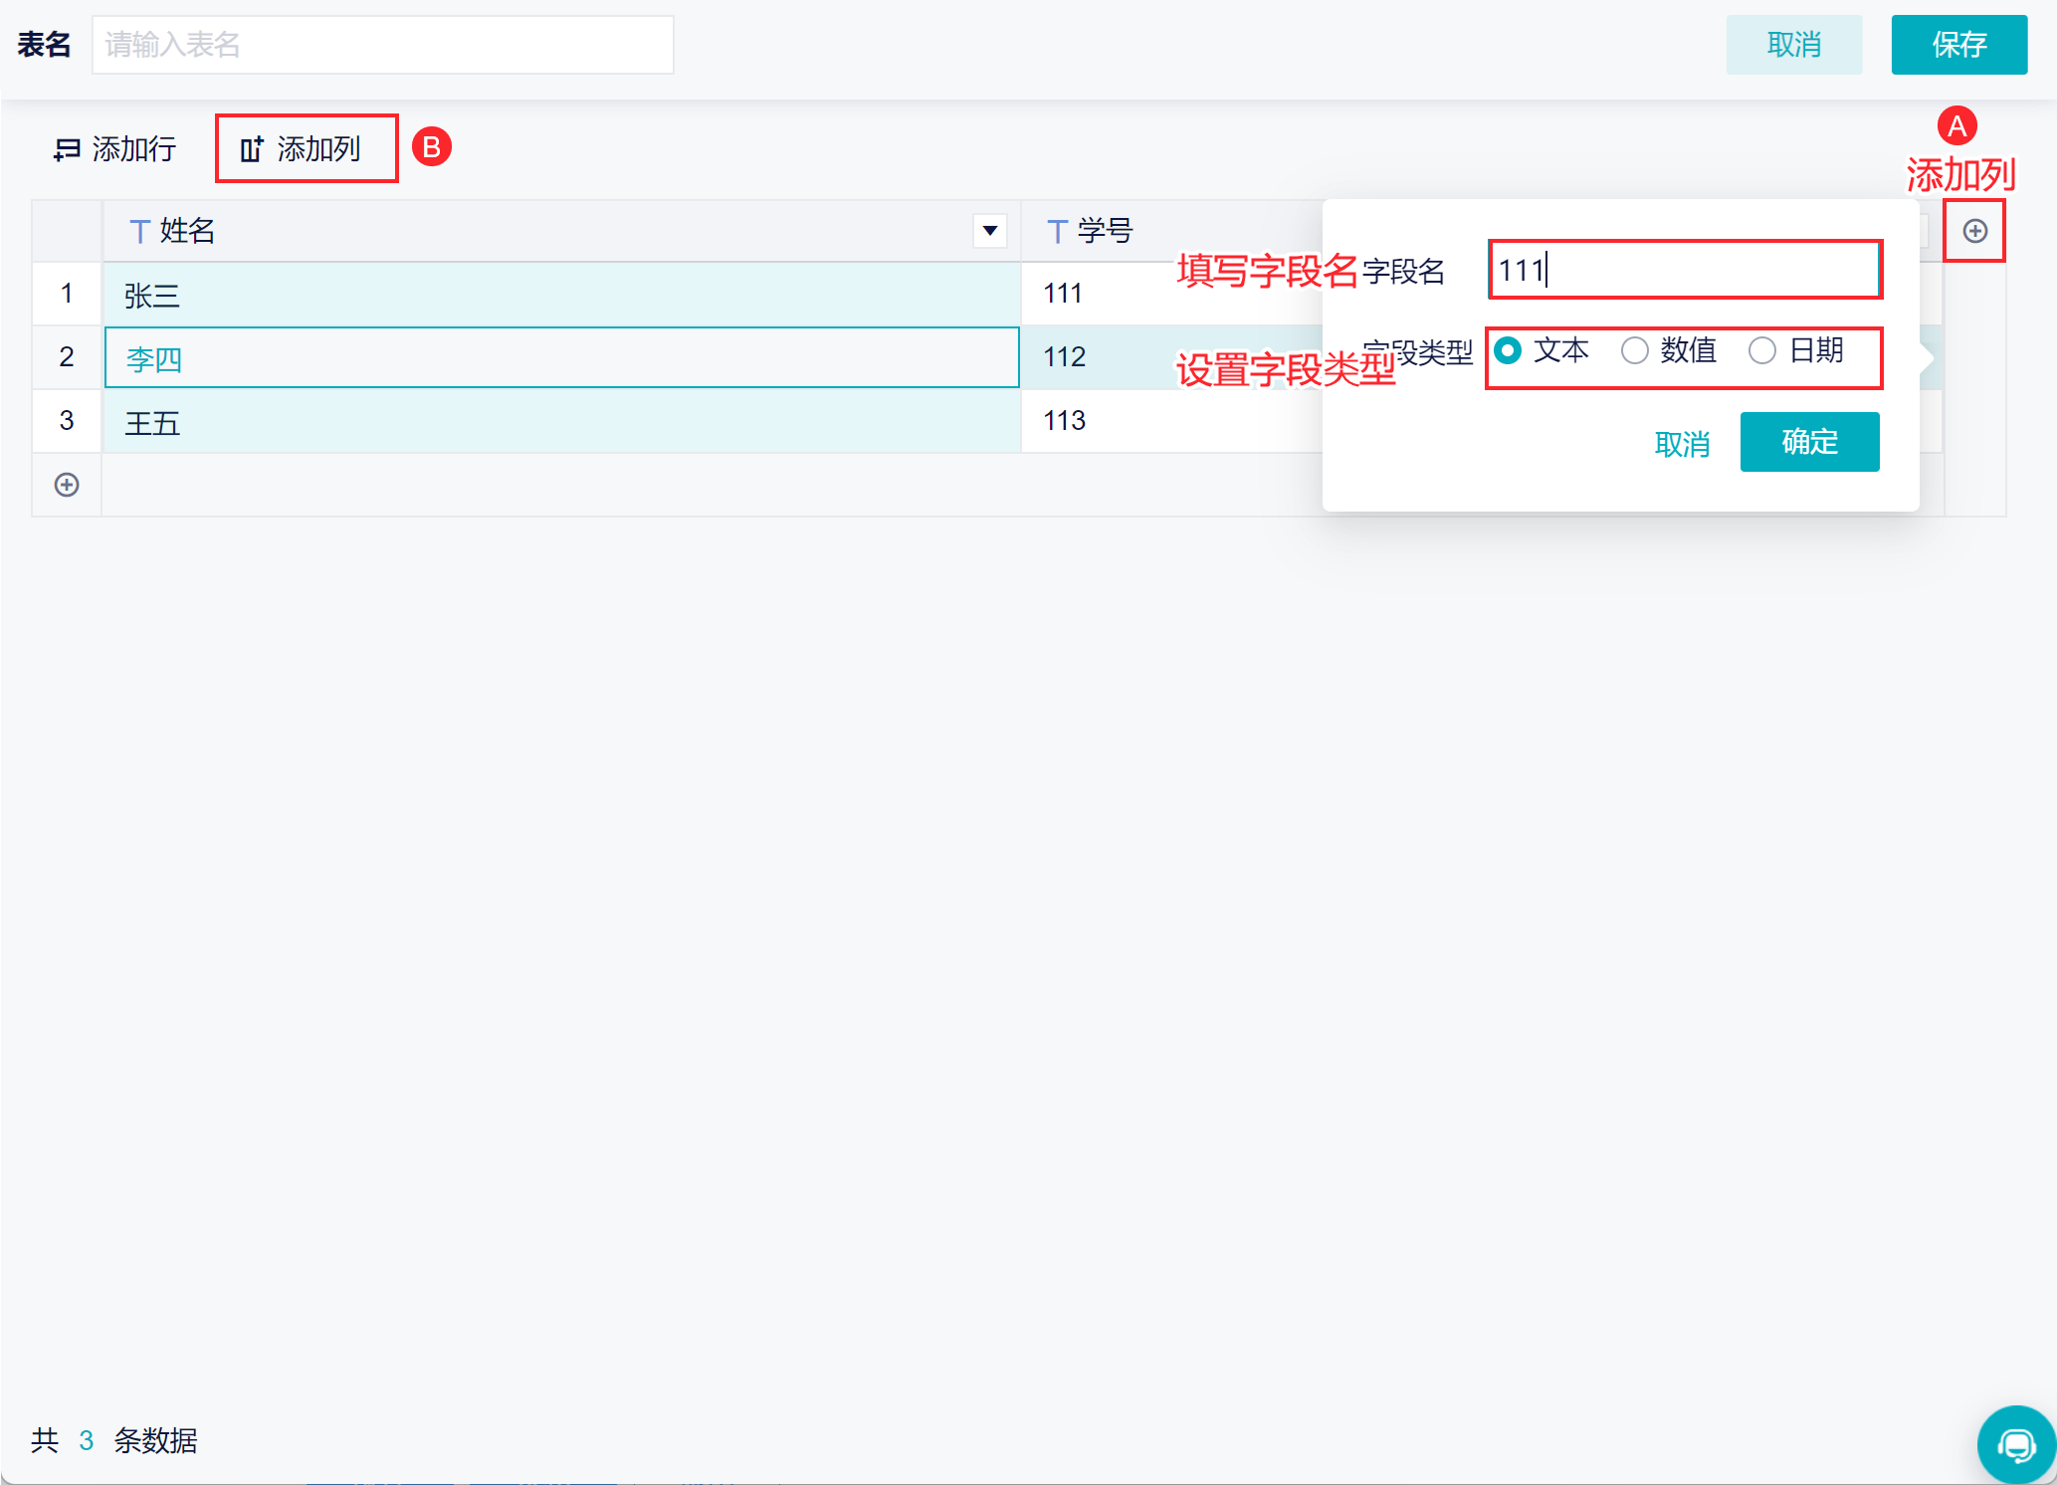Click the 确定 button in popup
2057x1485 pixels.
click(x=1808, y=442)
